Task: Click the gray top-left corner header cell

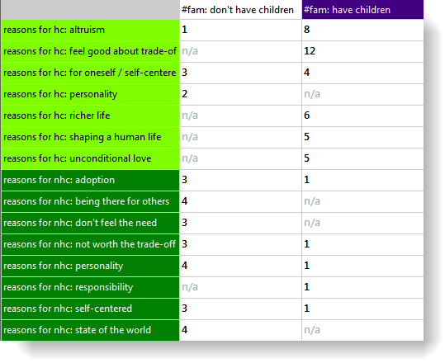Action: pos(91,10)
